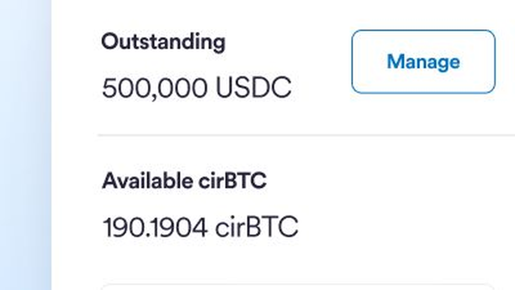Viewport: 515px width, 290px height.
Task: Click the blue gradient area at left edge
Action: pyautogui.click(x=26, y=145)
